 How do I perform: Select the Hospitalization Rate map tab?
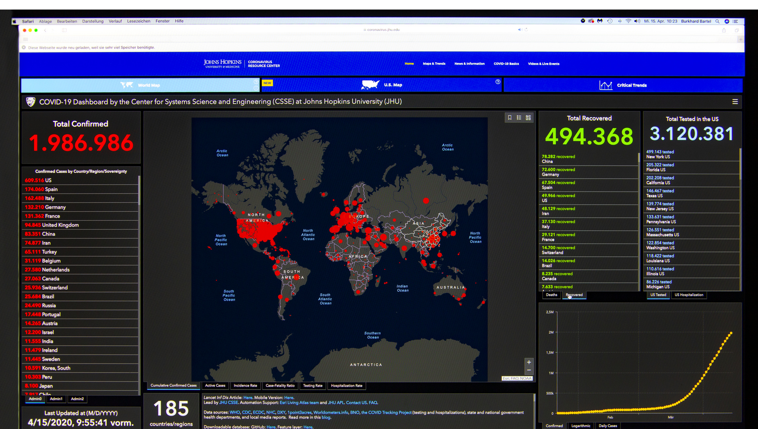pos(347,385)
